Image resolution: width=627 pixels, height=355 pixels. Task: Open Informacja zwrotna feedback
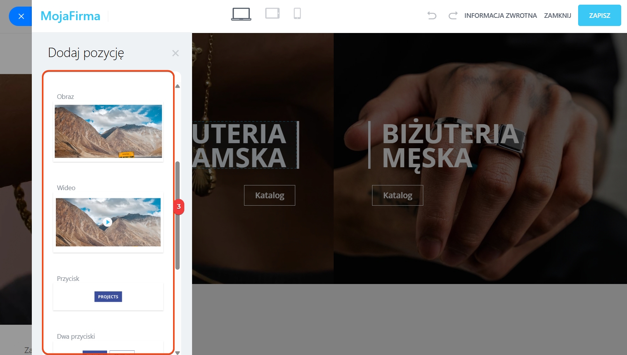501,16
